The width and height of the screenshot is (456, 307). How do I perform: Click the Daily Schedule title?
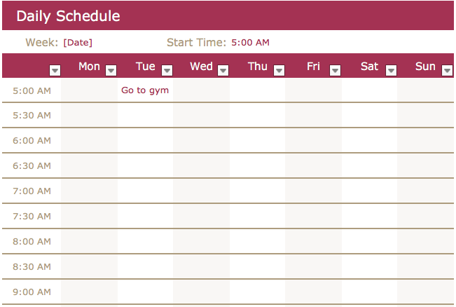pyautogui.click(x=68, y=16)
